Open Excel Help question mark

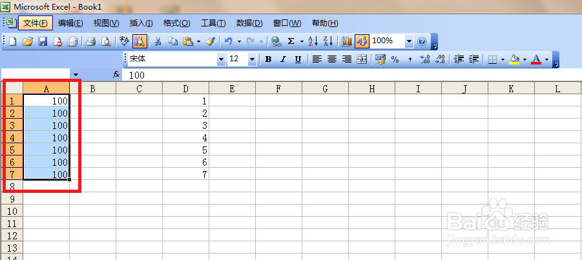[422, 41]
